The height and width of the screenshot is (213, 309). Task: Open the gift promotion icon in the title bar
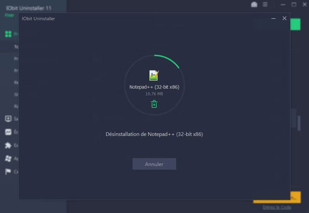254,5
